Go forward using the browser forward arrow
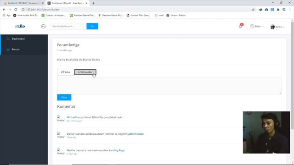This screenshot has width=294, height=165. tap(10, 9)
